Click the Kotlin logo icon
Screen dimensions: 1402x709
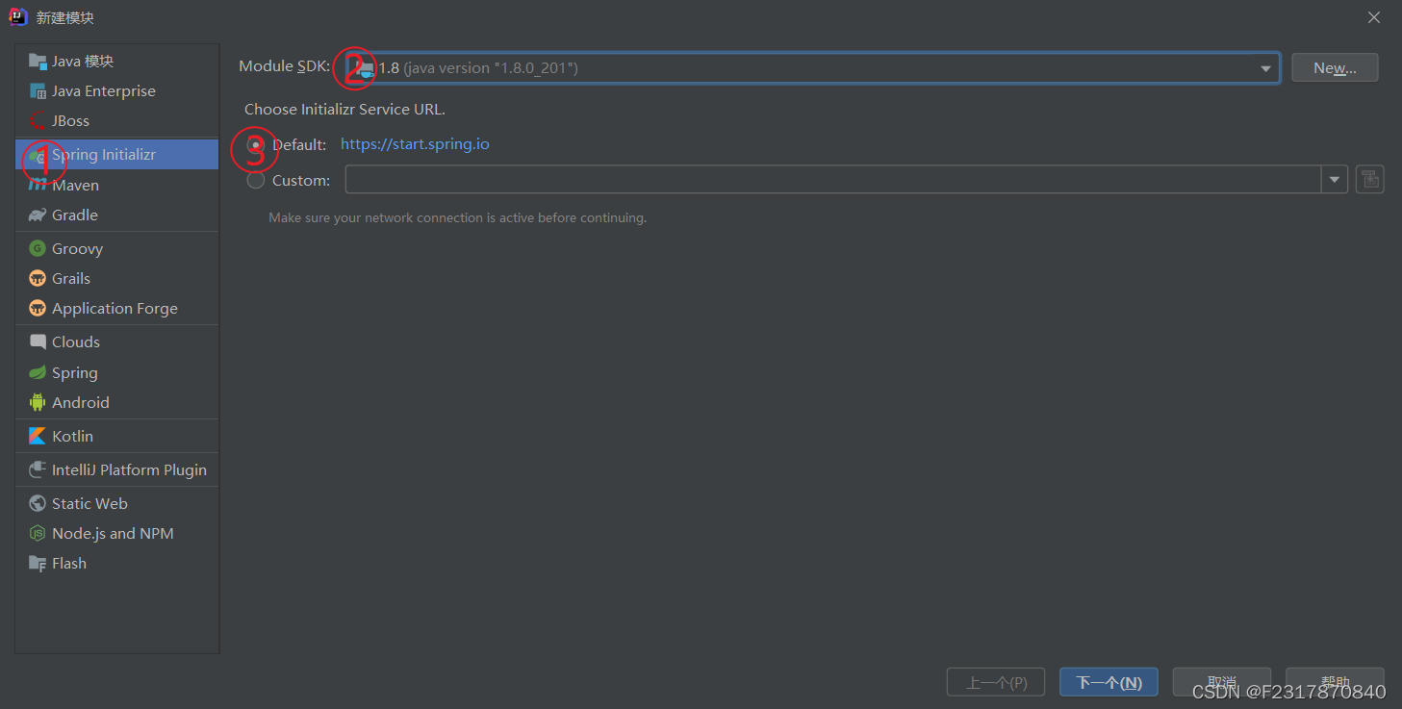38,436
